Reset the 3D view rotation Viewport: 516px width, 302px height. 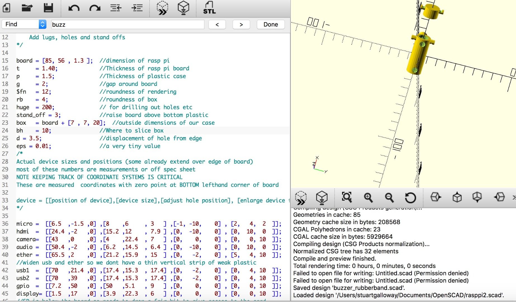410,197
